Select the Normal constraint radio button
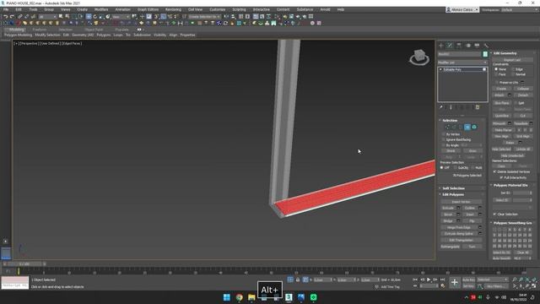The width and height of the screenshot is (540, 304). 513,74
